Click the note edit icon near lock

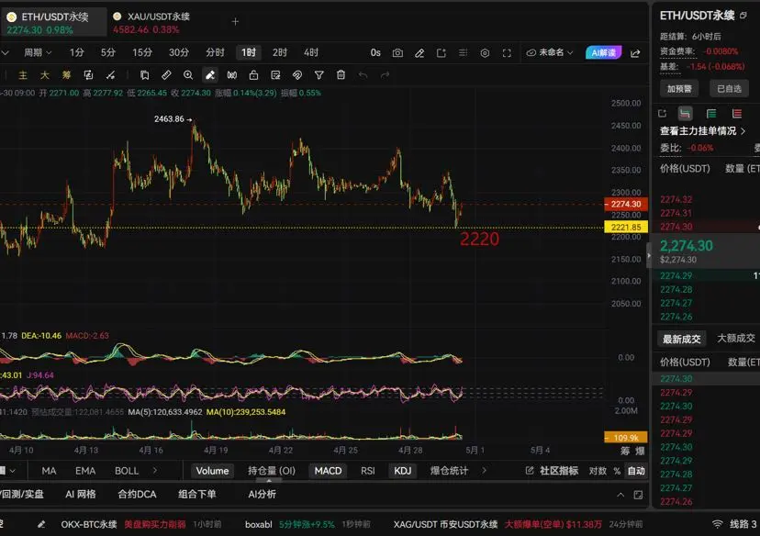[275, 74]
